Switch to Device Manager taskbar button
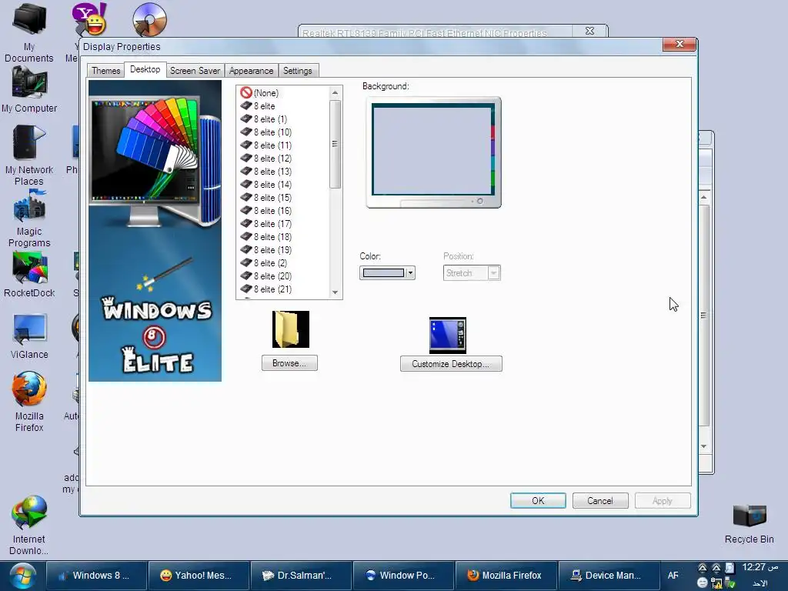The width and height of the screenshot is (788, 591). click(x=608, y=576)
